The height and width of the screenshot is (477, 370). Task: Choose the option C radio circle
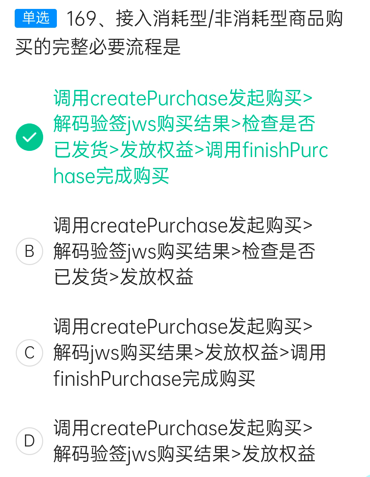pos(29,353)
